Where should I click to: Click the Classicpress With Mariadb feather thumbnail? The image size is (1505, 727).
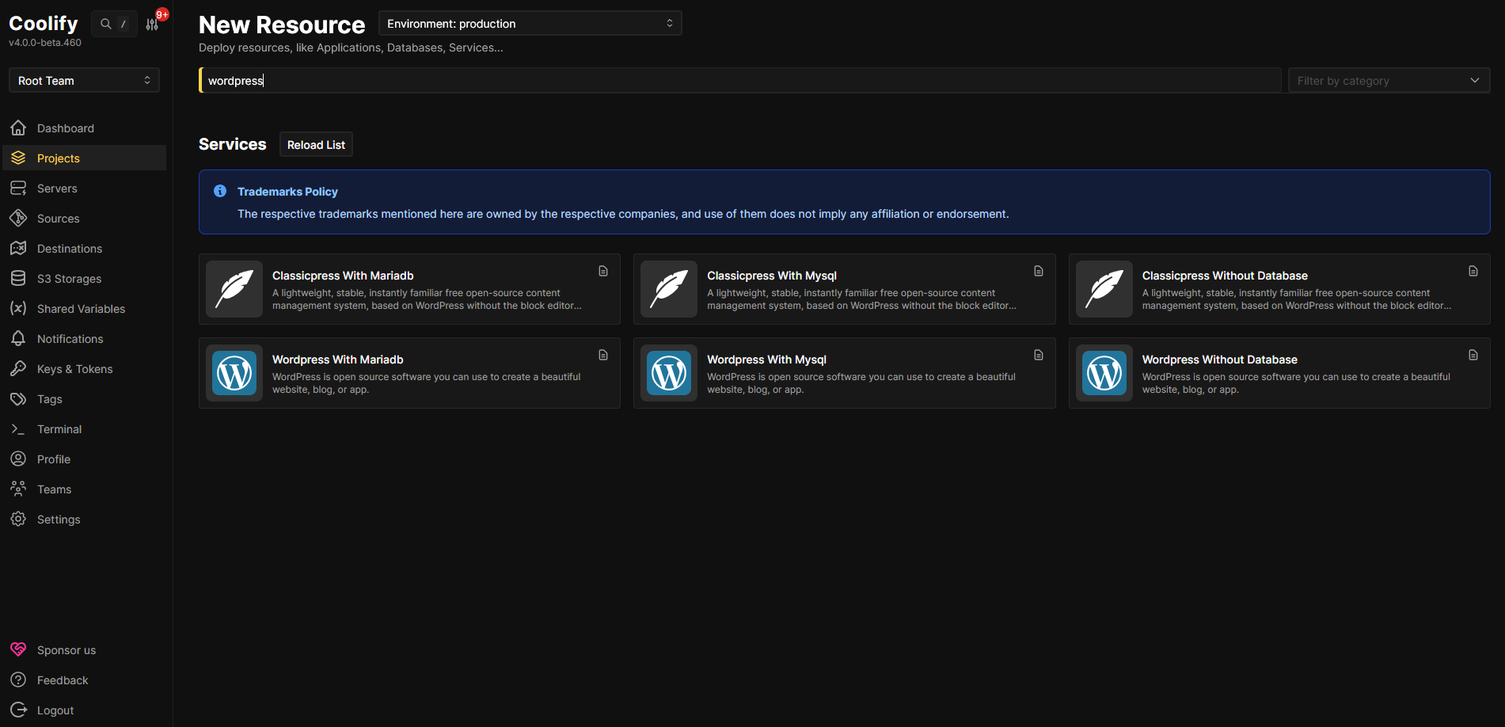(x=234, y=289)
